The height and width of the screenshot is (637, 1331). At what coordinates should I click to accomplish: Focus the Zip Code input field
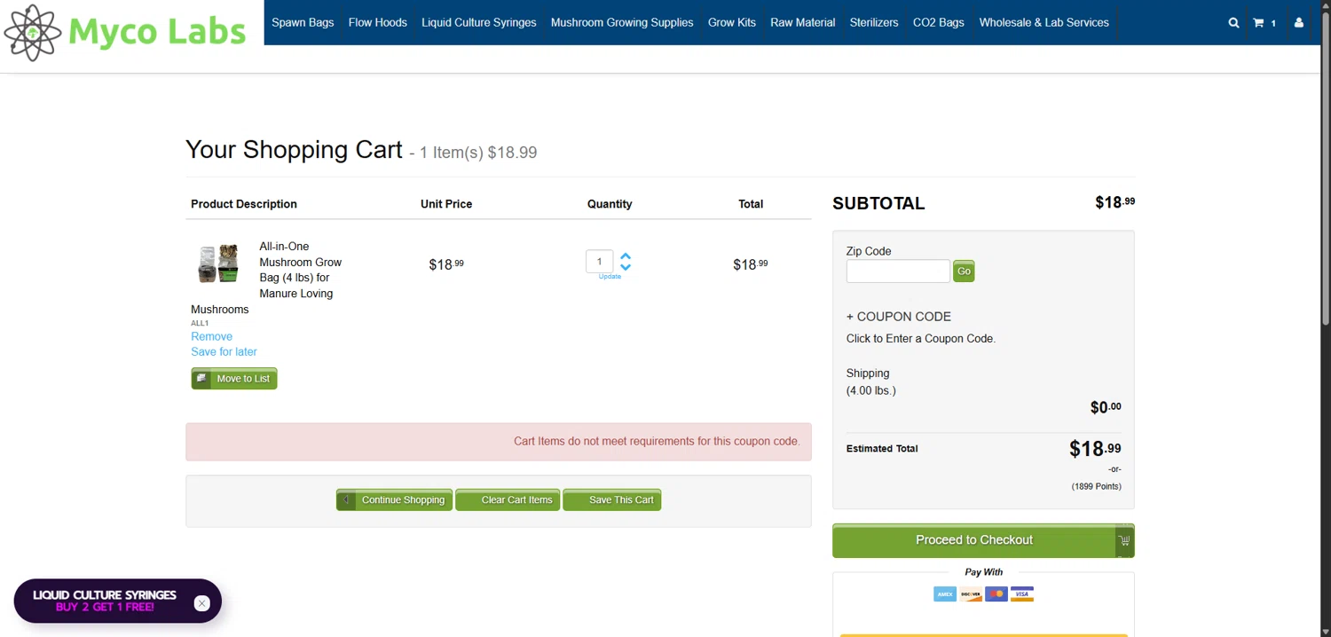[x=898, y=271]
